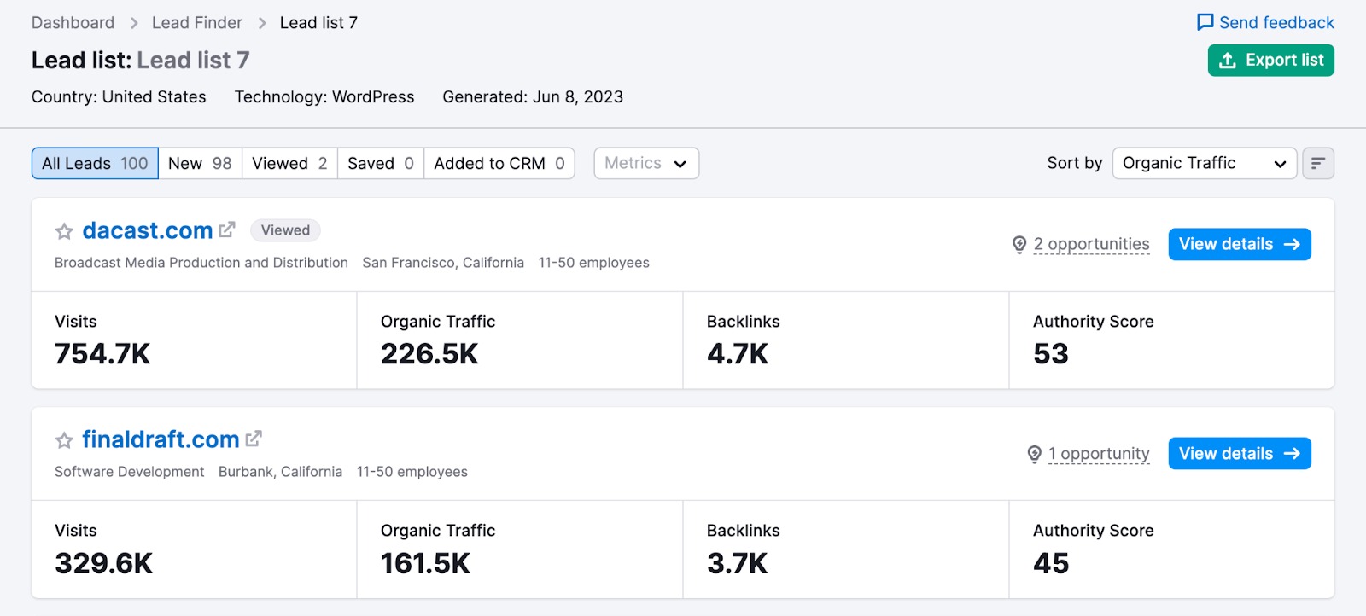Screen dimensions: 1366x616
Task: Select finaldraft.com Visits value 329.6K
Action: click(104, 563)
